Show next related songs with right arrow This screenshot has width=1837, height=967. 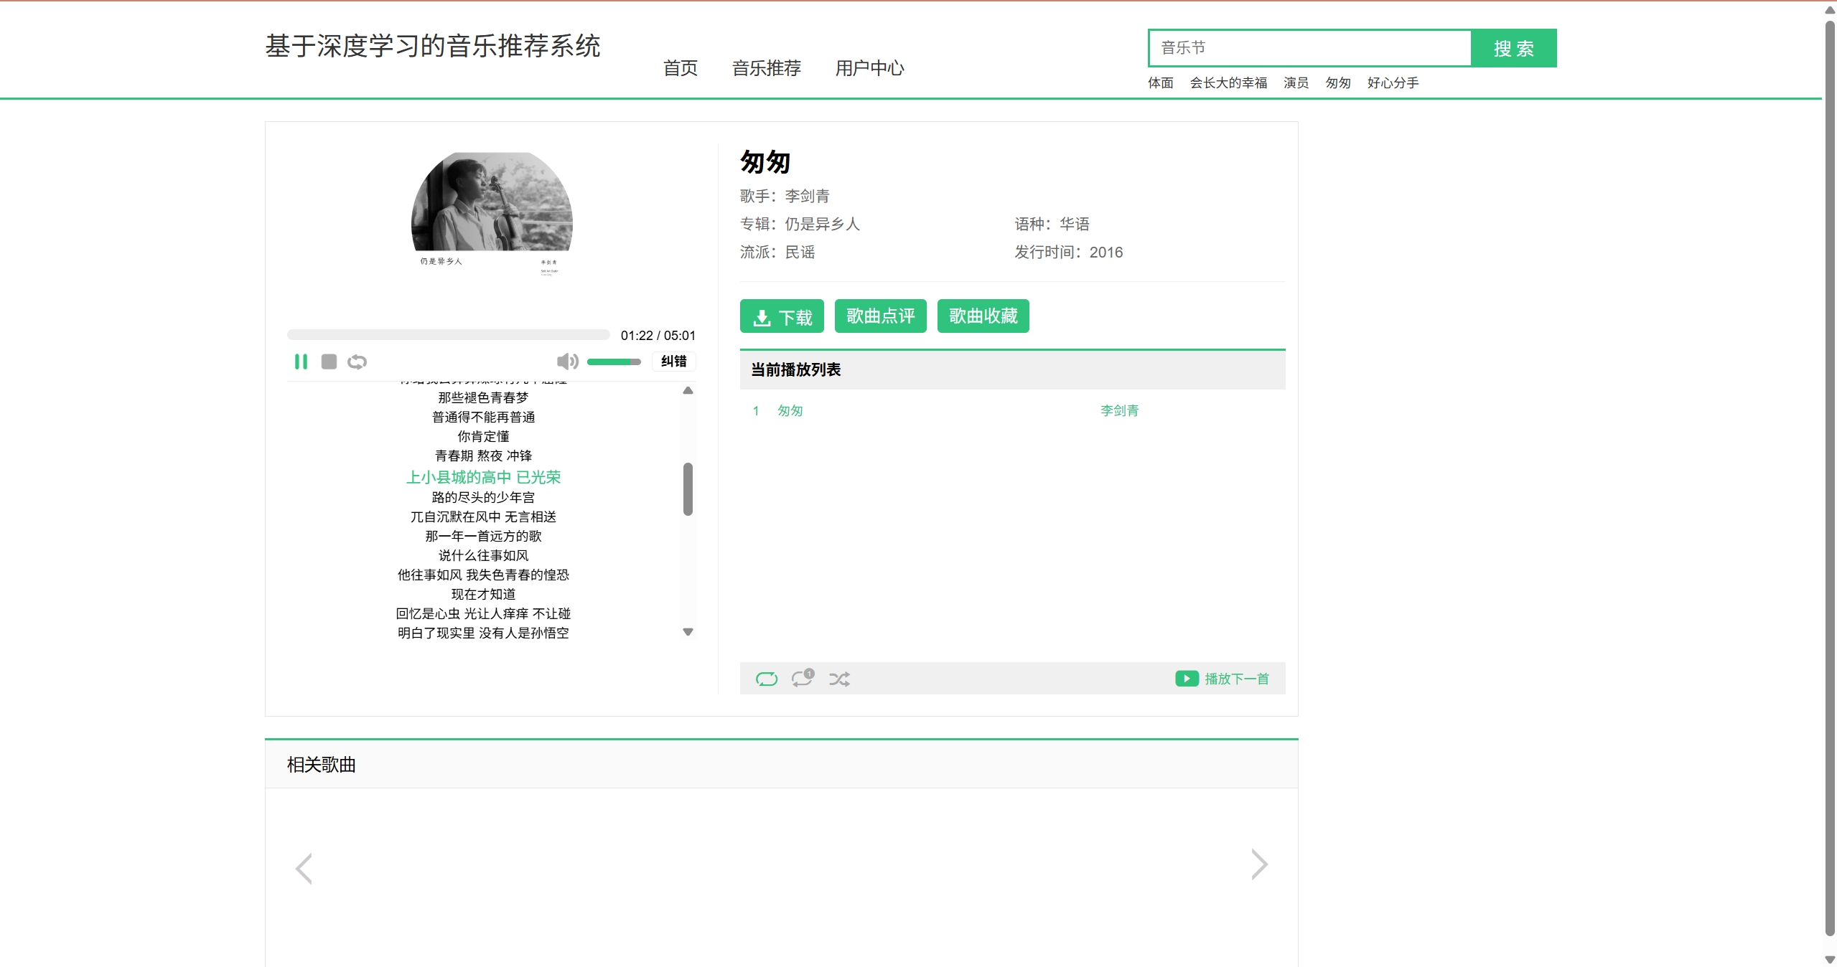(x=1259, y=864)
